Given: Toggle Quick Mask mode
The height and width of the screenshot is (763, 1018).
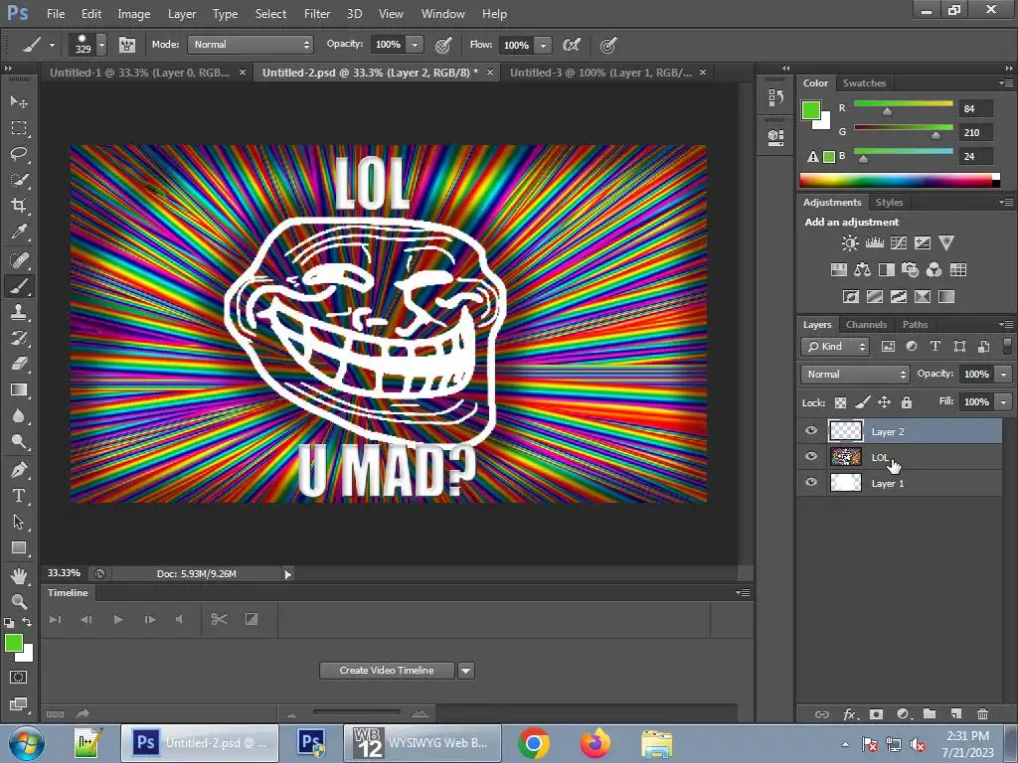Looking at the screenshot, I should pyautogui.click(x=19, y=678).
